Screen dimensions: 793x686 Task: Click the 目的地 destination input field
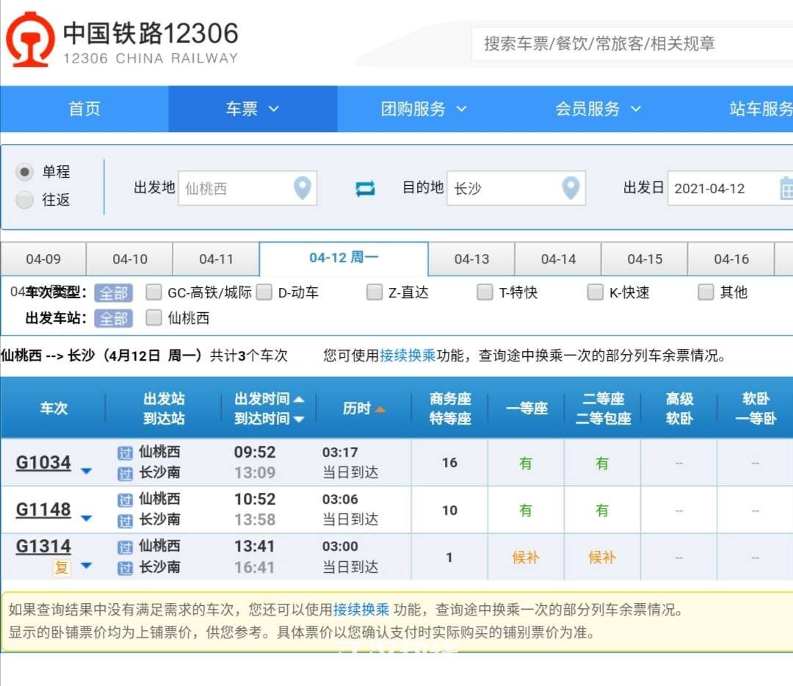[516, 188]
